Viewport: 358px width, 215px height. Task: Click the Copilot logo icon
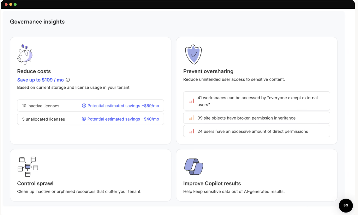click(194, 167)
